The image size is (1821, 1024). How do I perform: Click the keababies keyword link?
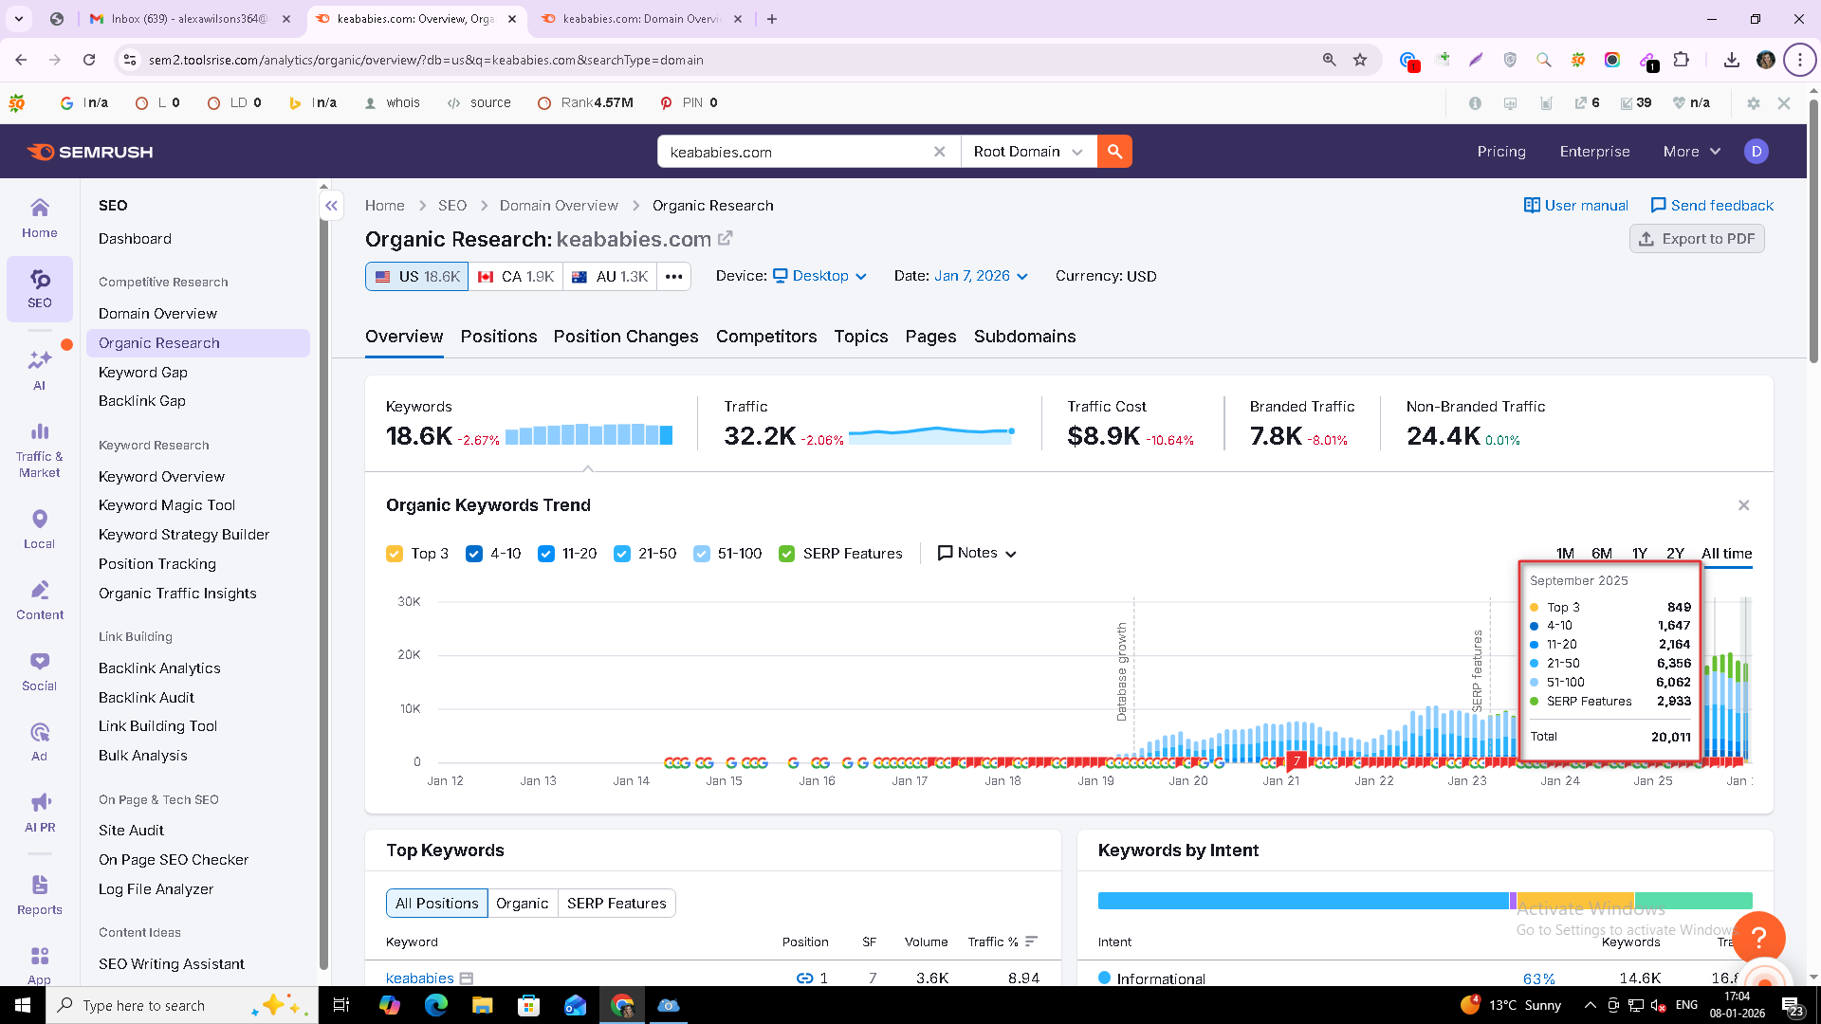420,978
